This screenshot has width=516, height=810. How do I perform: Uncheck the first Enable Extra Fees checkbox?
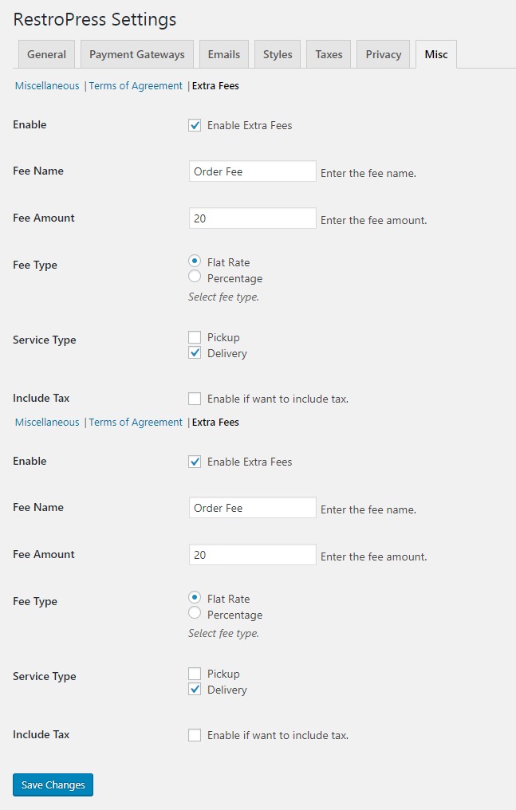pos(195,125)
